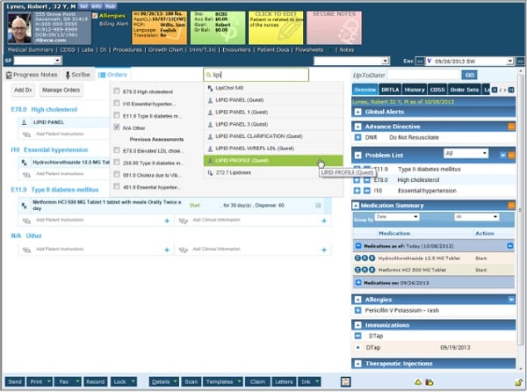Collapse the Global Alerts section
Screen dimensions: 527x392
357,113
